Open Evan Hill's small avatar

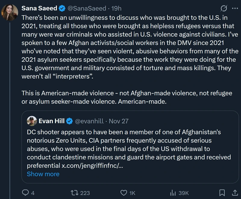[x=32, y=121]
